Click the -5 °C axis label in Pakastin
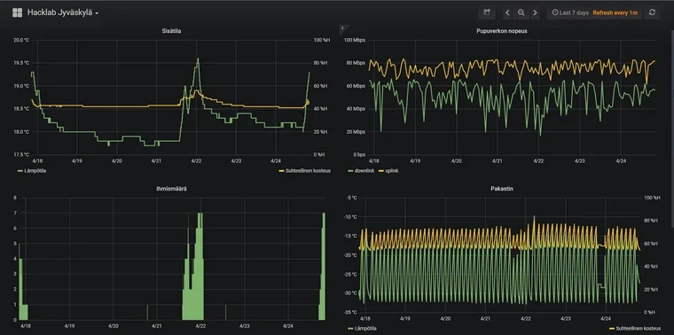Viewport: 674px width, 335px height. click(351, 198)
